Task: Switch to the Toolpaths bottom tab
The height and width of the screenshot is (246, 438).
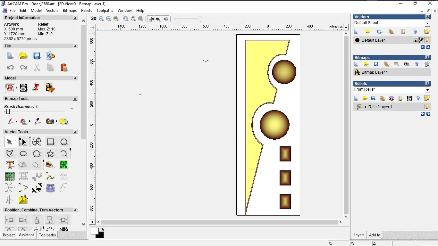Action: click(47, 235)
